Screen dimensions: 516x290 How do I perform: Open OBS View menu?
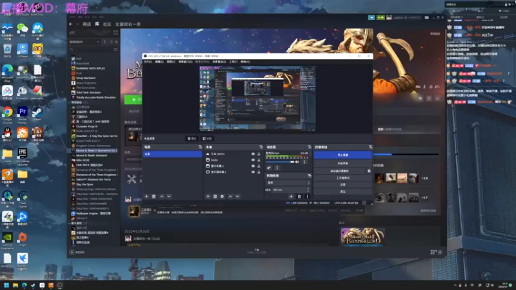coord(171,62)
